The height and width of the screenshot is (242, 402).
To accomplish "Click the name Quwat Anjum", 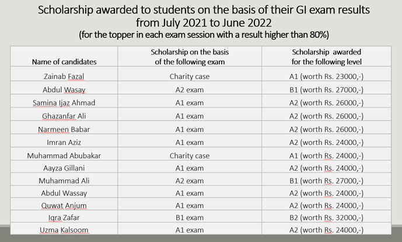I will (65, 205).
